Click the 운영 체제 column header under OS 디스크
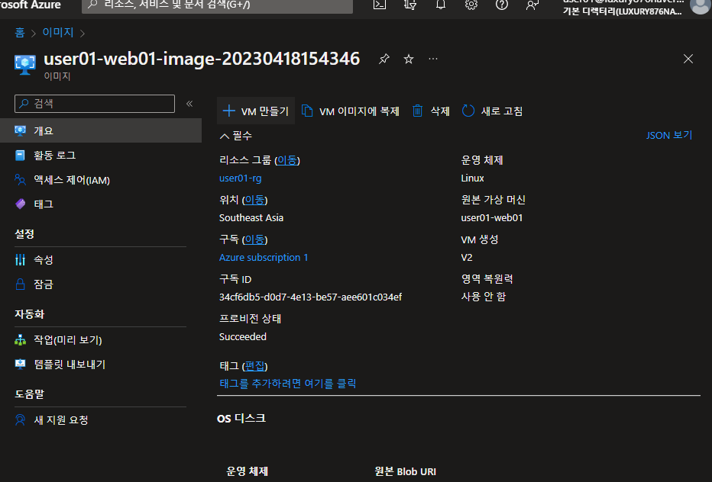Viewport: 712px width, 482px height. coord(247,471)
